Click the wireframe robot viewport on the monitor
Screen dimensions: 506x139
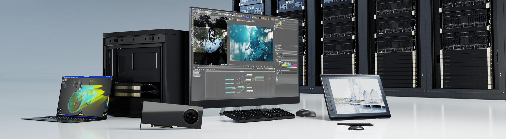point(210,39)
